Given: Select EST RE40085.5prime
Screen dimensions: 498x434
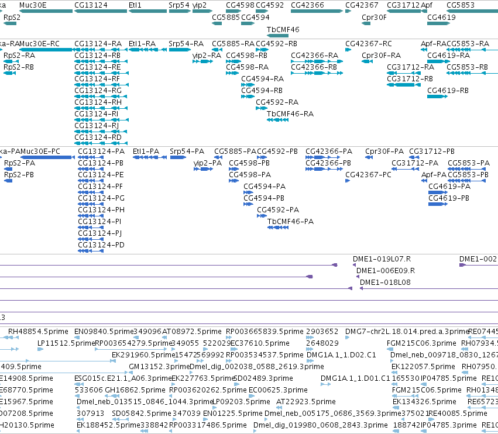Looking at the screenshot, I should [458, 413].
